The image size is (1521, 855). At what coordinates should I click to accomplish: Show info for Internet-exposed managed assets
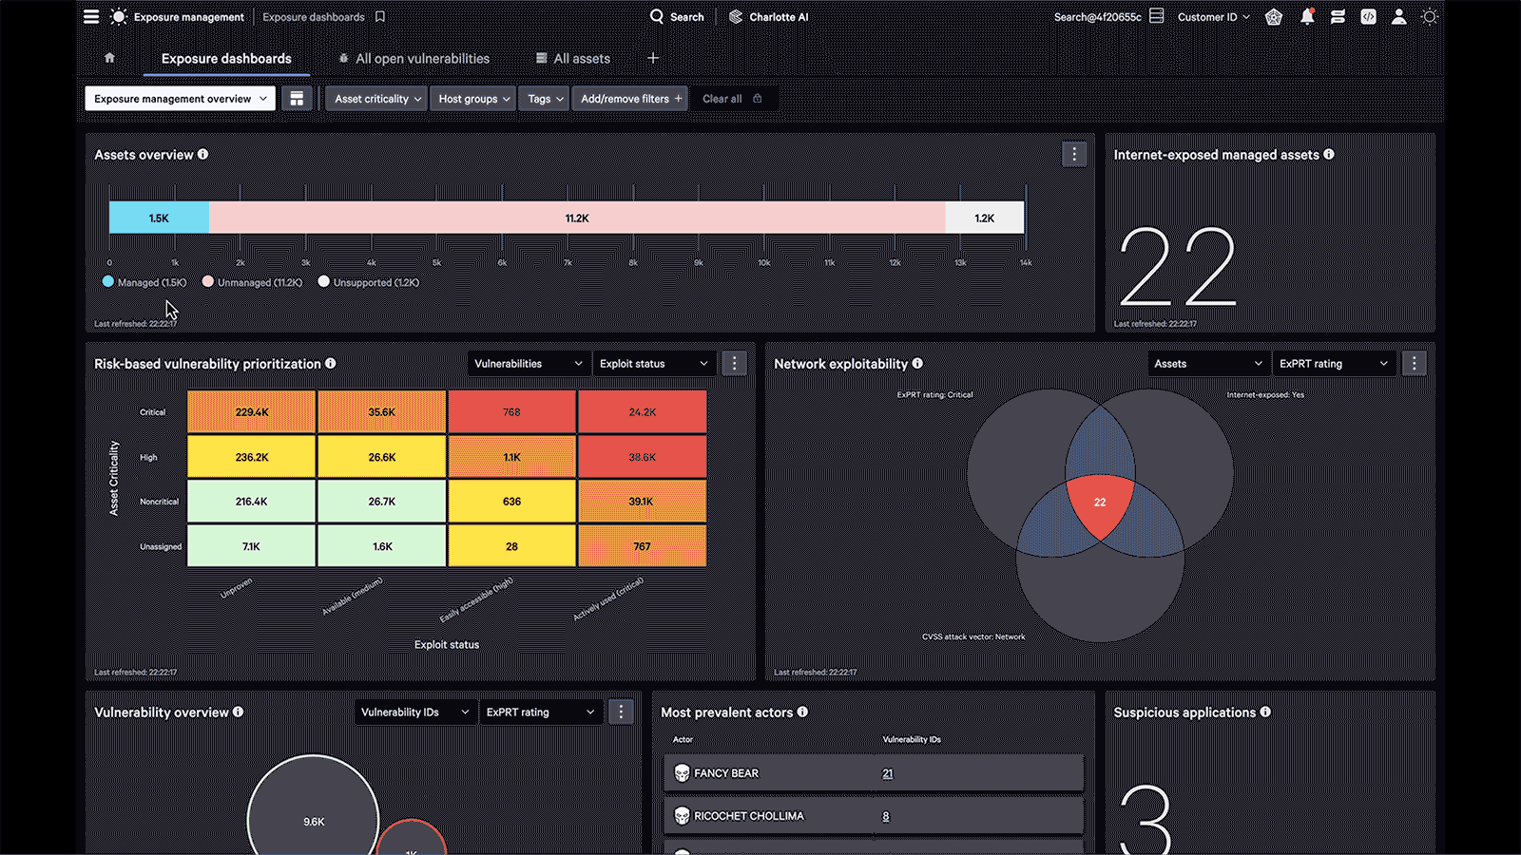(1329, 154)
